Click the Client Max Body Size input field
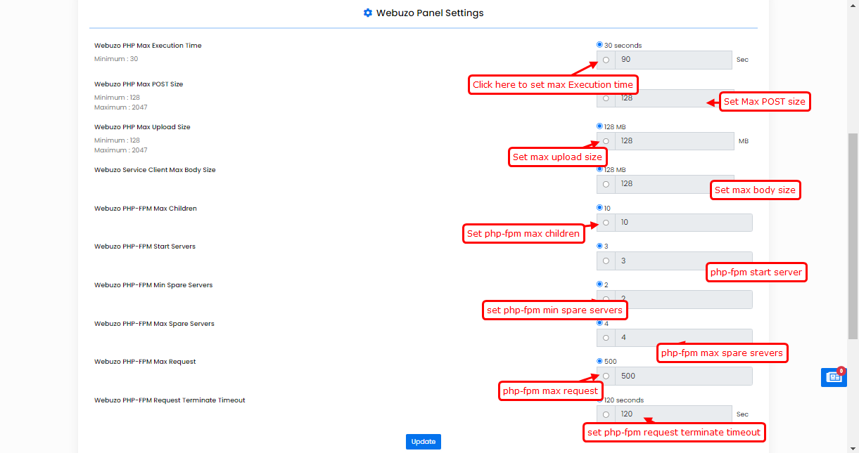This screenshot has height=453, width=859. (x=661, y=183)
